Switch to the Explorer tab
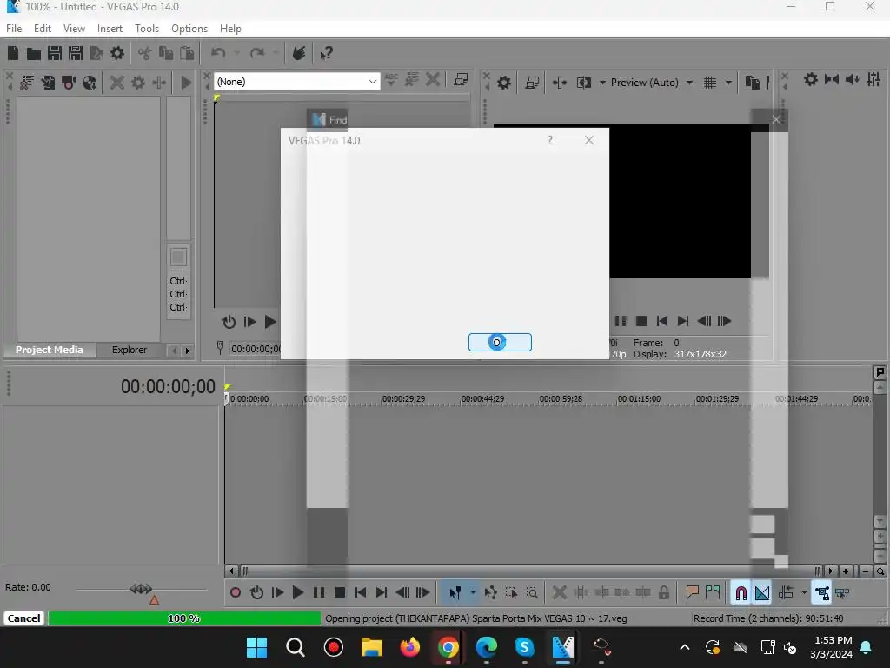The height and width of the screenshot is (668, 890). pos(130,350)
